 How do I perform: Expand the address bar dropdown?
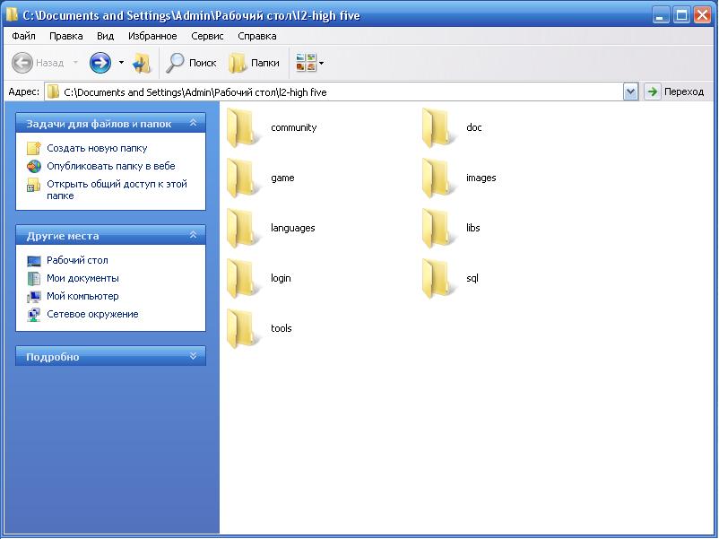pyautogui.click(x=630, y=91)
